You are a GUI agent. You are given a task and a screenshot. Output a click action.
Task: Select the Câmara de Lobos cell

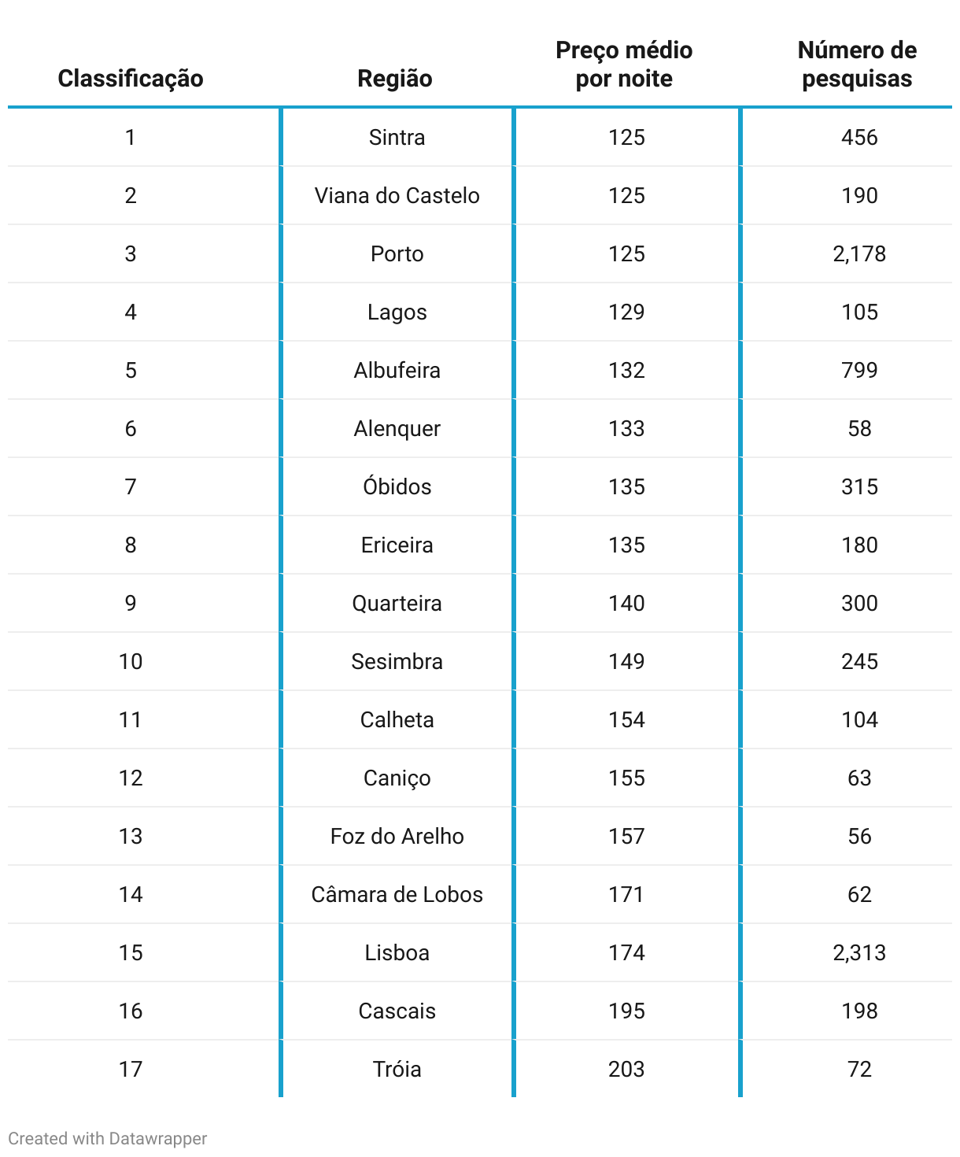click(397, 895)
